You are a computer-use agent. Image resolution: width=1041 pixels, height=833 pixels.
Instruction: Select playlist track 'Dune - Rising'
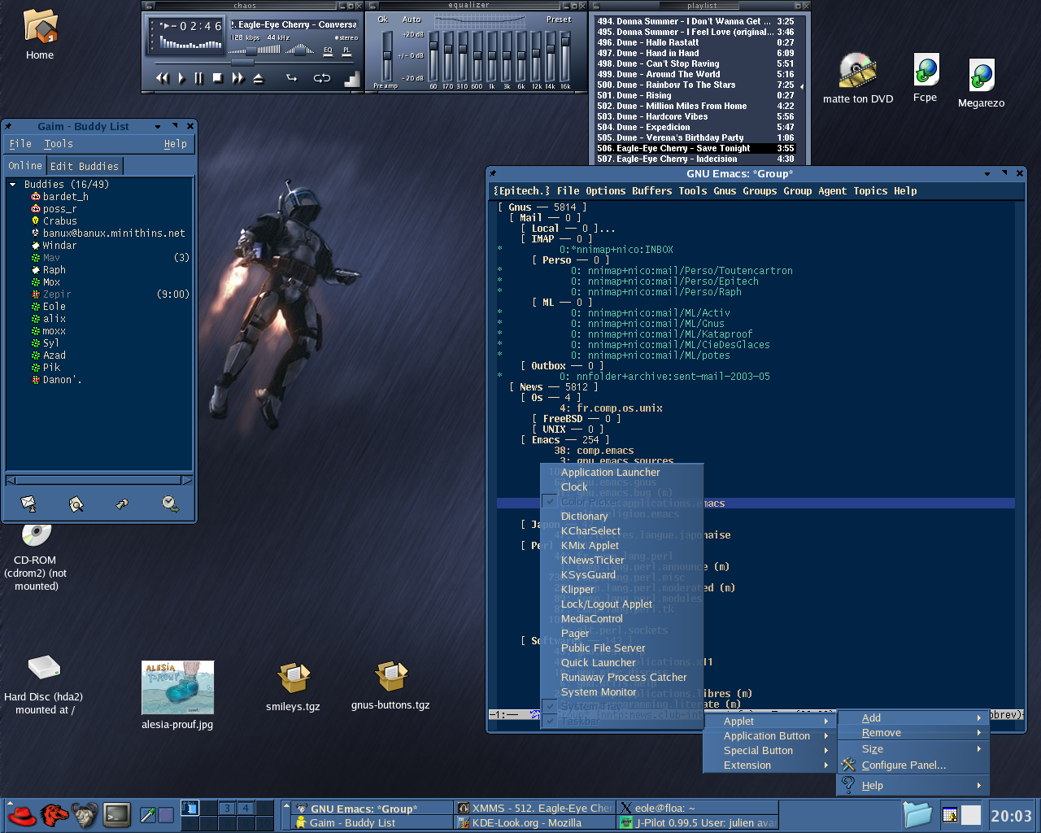coord(695,95)
